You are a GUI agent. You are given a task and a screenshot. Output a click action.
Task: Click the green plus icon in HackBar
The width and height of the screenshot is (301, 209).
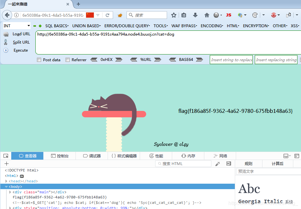tap(40, 26)
